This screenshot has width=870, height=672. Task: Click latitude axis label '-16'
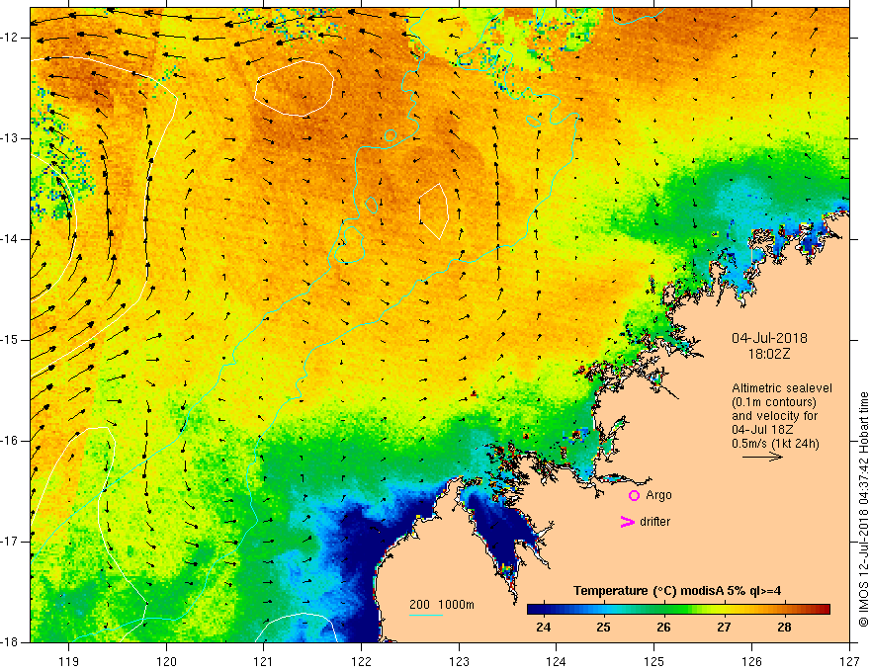coord(11,441)
